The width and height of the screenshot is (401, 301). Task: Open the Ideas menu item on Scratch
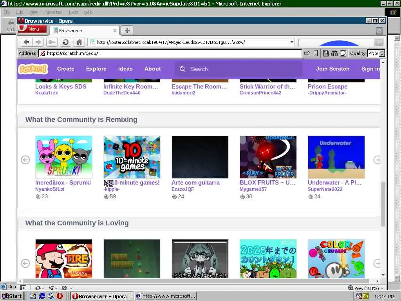click(125, 69)
